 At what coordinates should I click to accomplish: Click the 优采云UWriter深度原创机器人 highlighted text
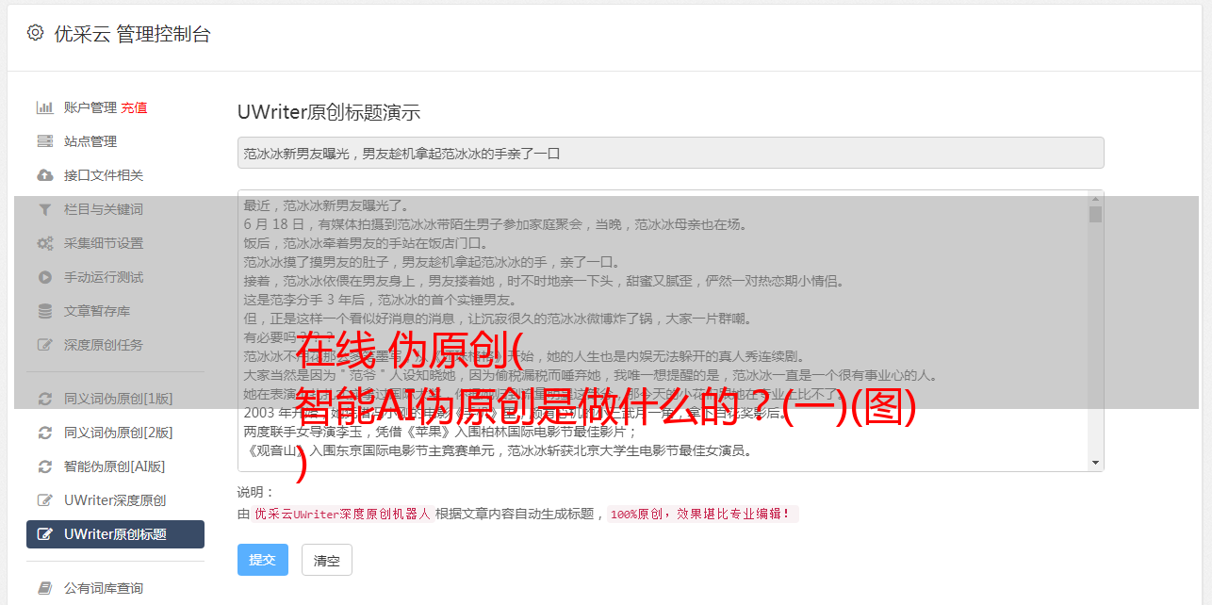(x=342, y=515)
